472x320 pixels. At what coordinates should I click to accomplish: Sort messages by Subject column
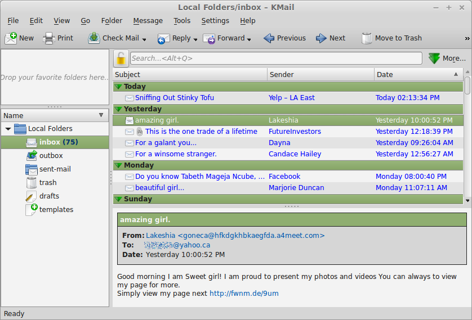click(x=190, y=74)
